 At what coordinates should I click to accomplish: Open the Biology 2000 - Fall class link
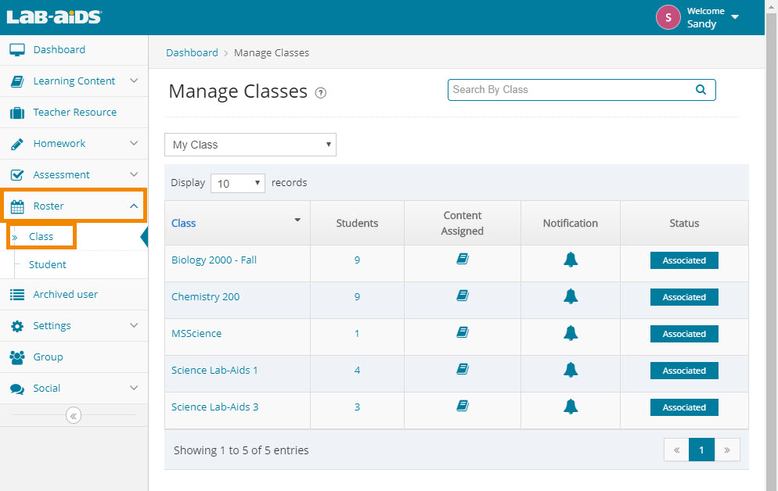[213, 260]
